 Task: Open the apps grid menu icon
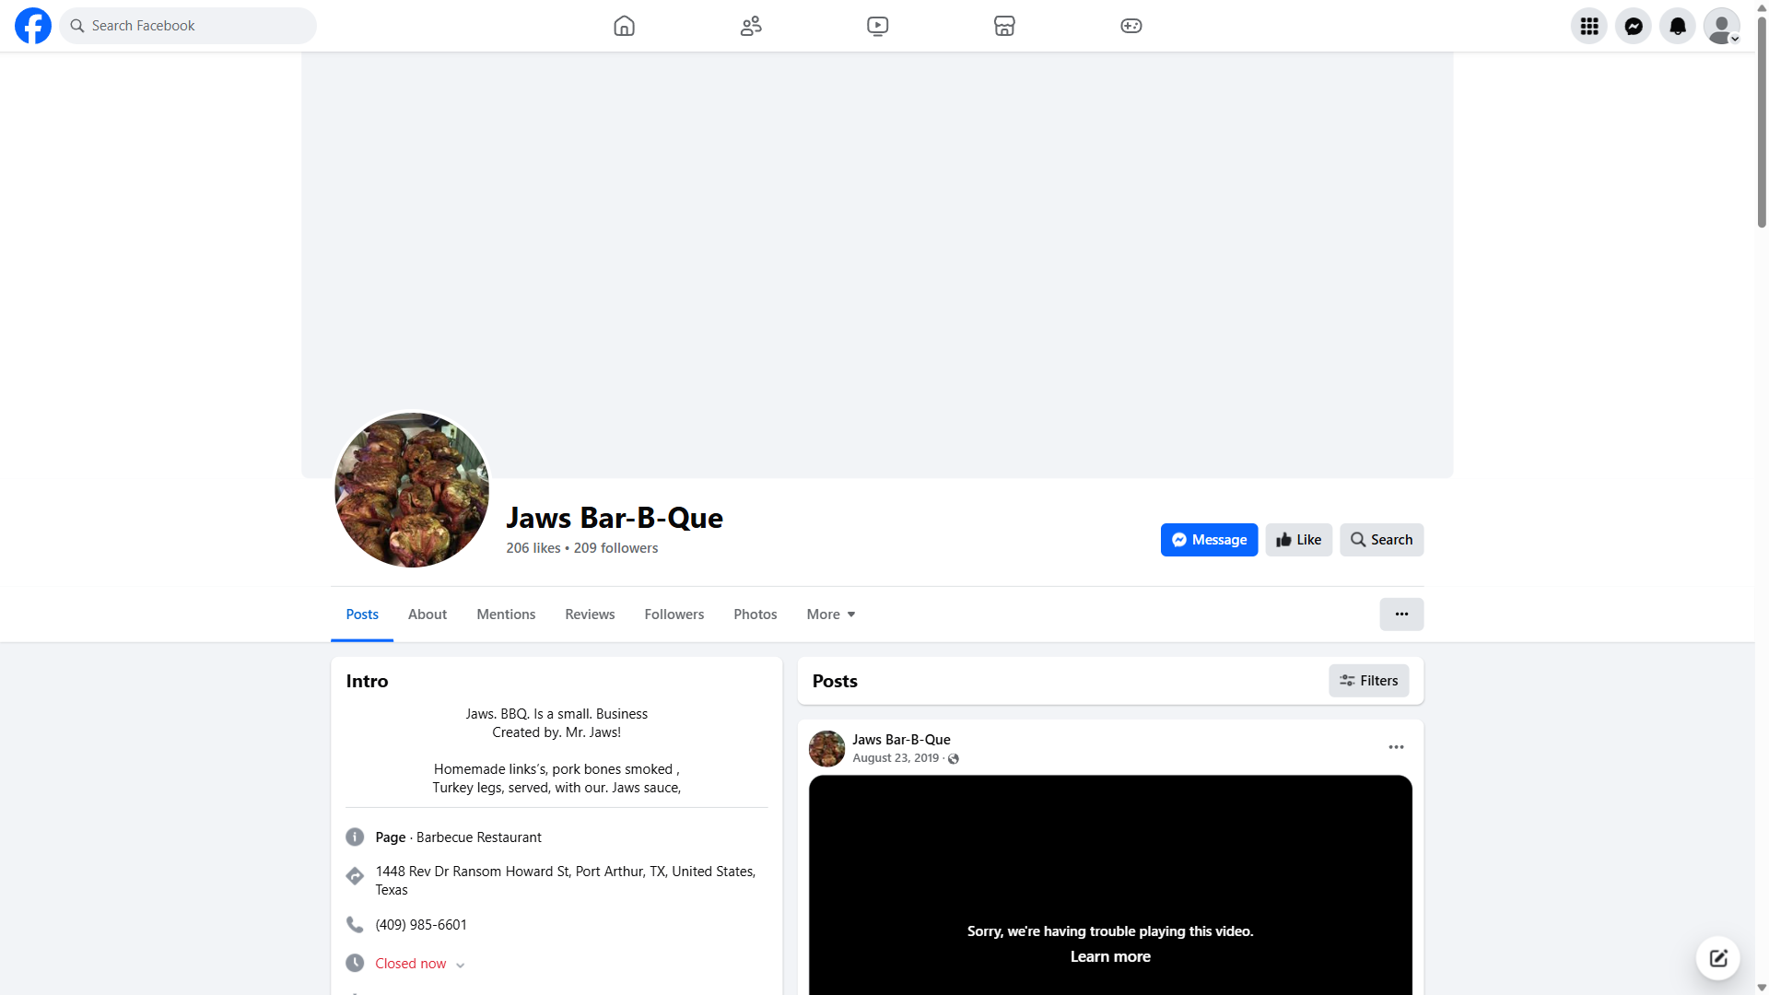pyautogui.click(x=1588, y=26)
